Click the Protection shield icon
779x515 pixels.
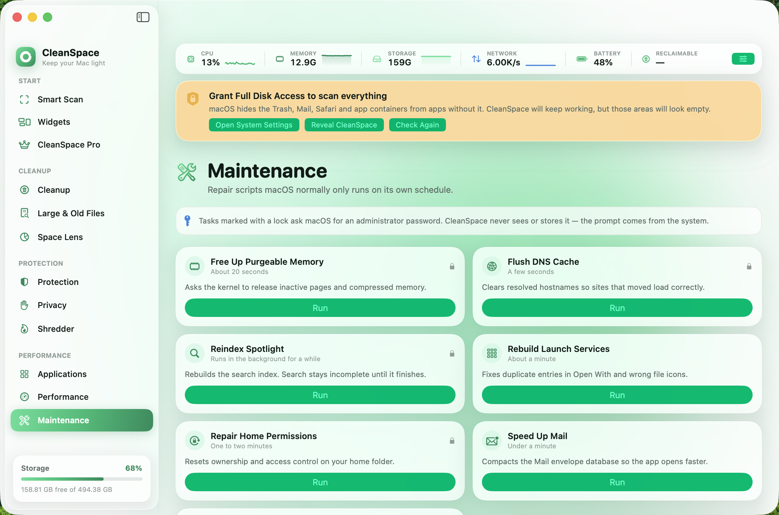[24, 282]
